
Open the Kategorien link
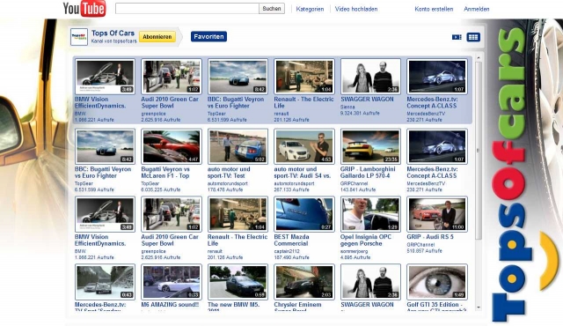pos(310,9)
